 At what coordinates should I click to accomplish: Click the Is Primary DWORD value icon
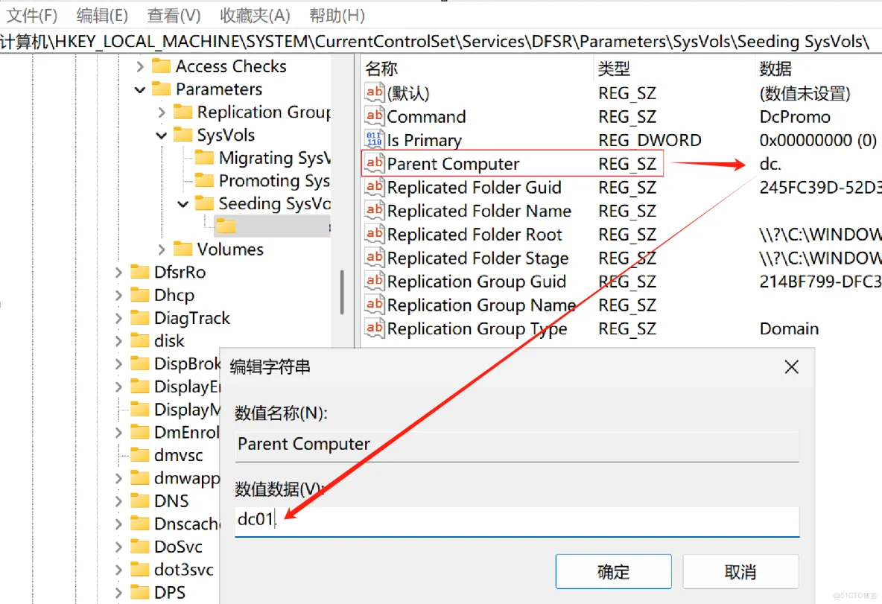[x=374, y=140]
